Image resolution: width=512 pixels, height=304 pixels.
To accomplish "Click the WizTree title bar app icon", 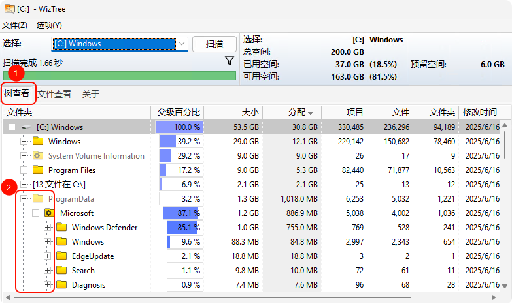I will [8, 8].
